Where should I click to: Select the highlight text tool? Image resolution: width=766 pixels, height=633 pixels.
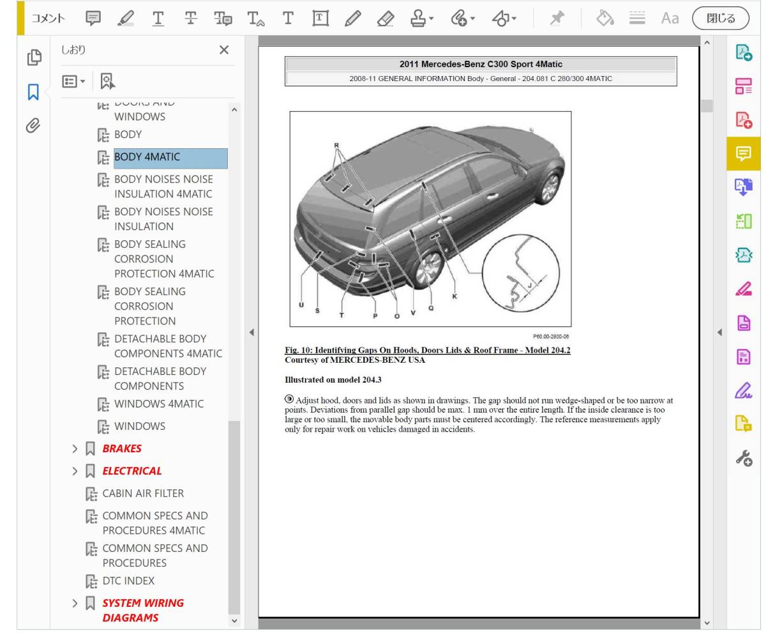[126, 19]
